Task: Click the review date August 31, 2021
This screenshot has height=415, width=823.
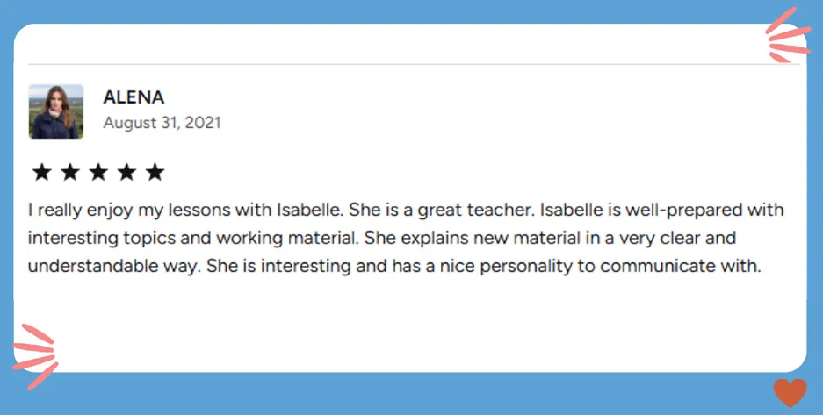Action: point(162,122)
